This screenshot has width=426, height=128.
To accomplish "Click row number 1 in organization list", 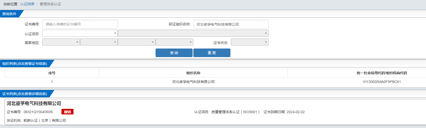I will [x=52, y=82].
